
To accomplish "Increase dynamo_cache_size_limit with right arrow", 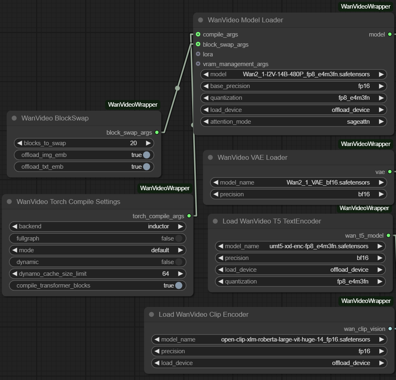I will pos(181,274).
